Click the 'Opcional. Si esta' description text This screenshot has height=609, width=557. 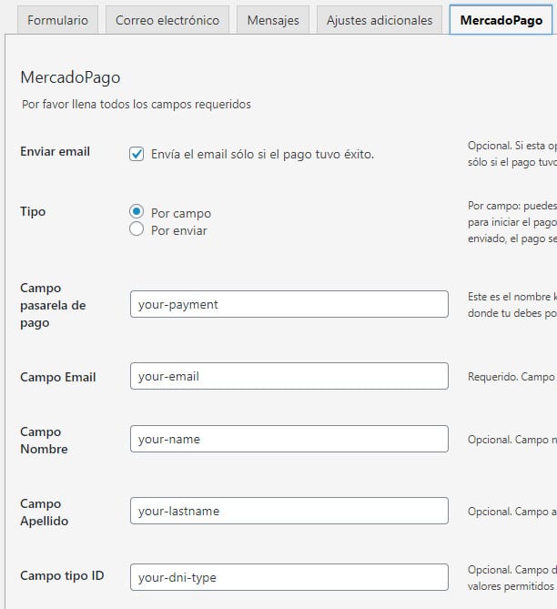(512, 154)
